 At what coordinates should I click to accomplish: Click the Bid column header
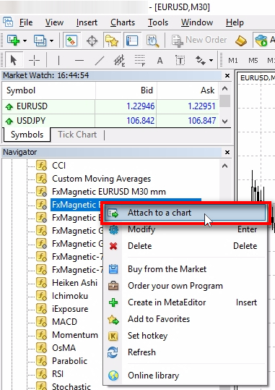[126, 90]
